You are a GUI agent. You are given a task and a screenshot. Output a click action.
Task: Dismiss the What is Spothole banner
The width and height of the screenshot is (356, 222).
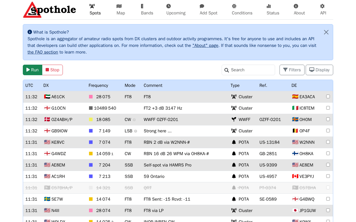(326, 32)
